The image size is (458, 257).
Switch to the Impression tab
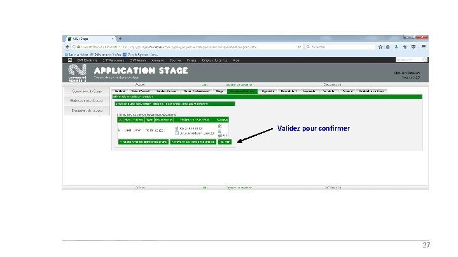coord(309,91)
